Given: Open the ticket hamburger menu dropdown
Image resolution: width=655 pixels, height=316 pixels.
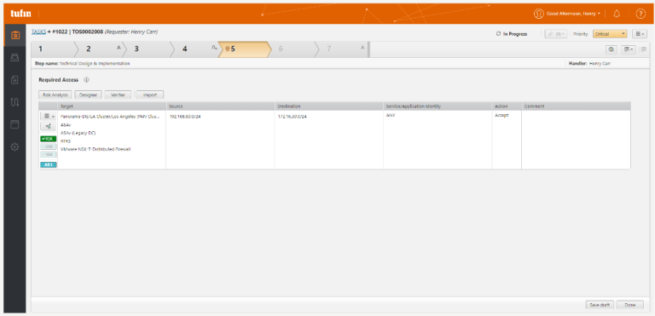Looking at the screenshot, I should (640, 34).
